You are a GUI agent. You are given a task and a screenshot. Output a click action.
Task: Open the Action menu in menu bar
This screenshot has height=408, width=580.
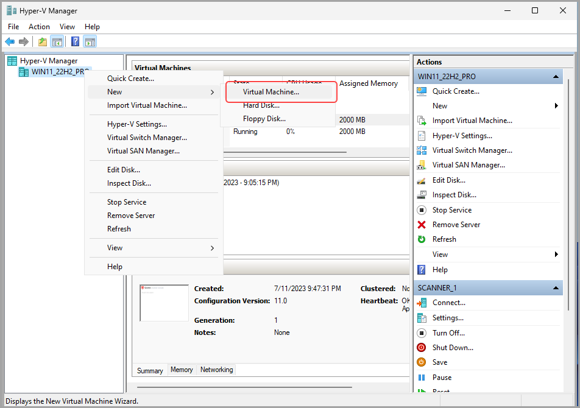tap(39, 26)
